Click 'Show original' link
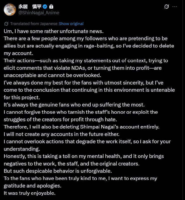Image resolution: width=185 pixels, height=200 pixels. tap(71, 24)
